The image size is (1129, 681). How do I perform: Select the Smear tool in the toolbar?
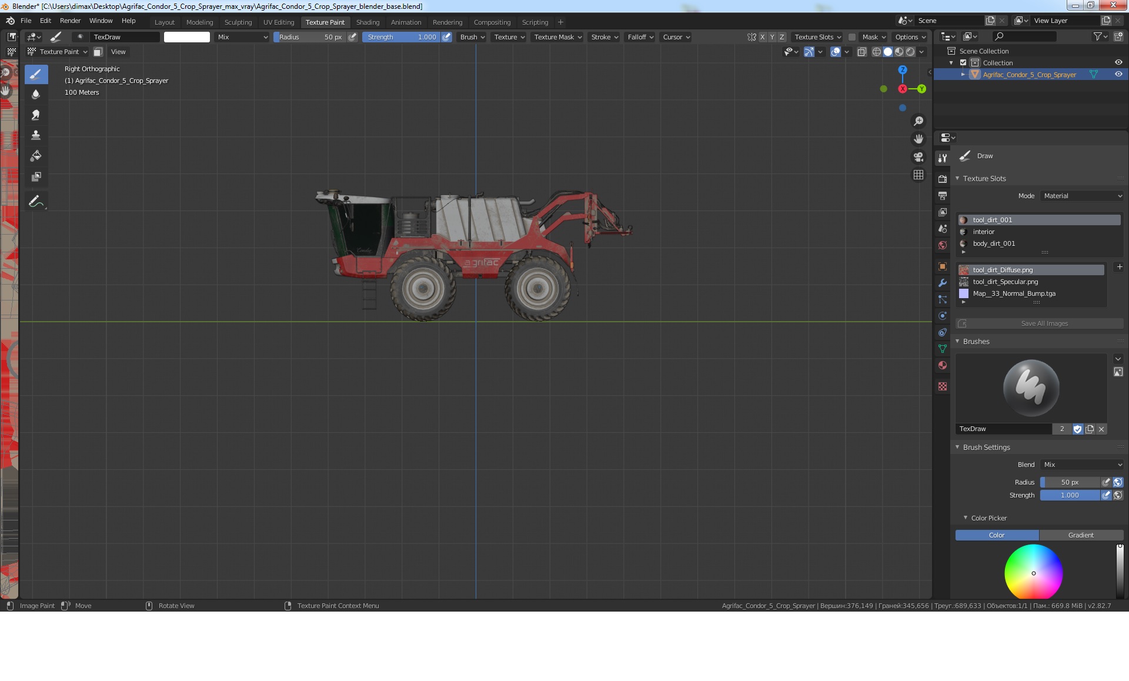[36, 115]
